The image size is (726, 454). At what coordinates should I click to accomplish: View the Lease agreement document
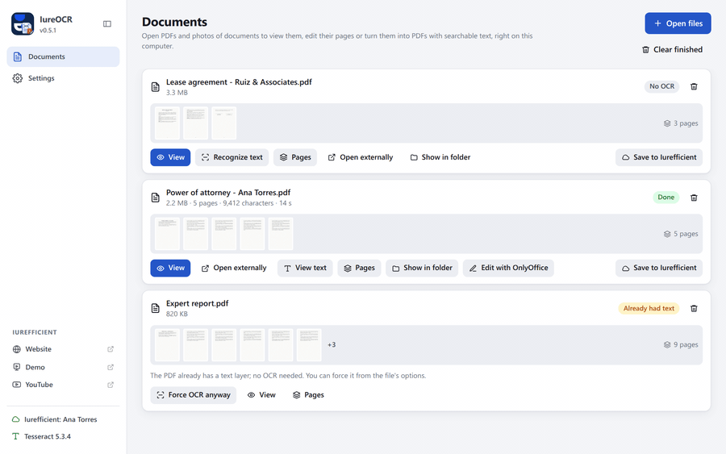pyautogui.click(x=170, y=157)
